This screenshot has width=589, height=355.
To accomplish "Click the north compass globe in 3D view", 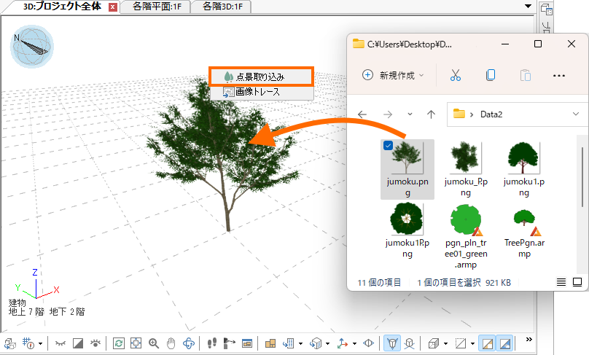I will (x=31, y=46).
